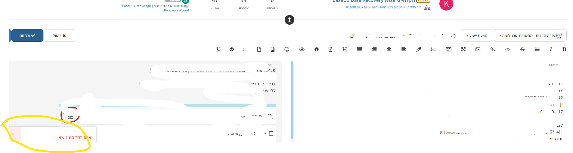
Task: Expand the small caret beside the checkbox
Action: (x=265, y=133)
